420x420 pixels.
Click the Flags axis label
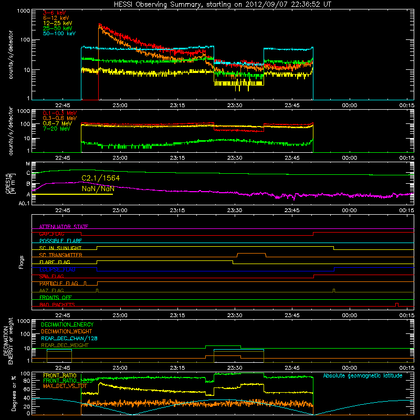pos(22,262)
